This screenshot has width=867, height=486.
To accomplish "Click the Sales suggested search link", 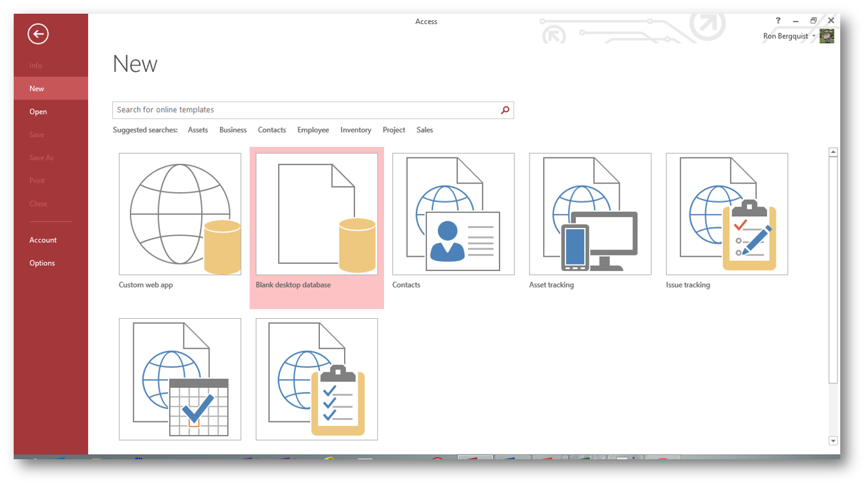I will [424, 130].
